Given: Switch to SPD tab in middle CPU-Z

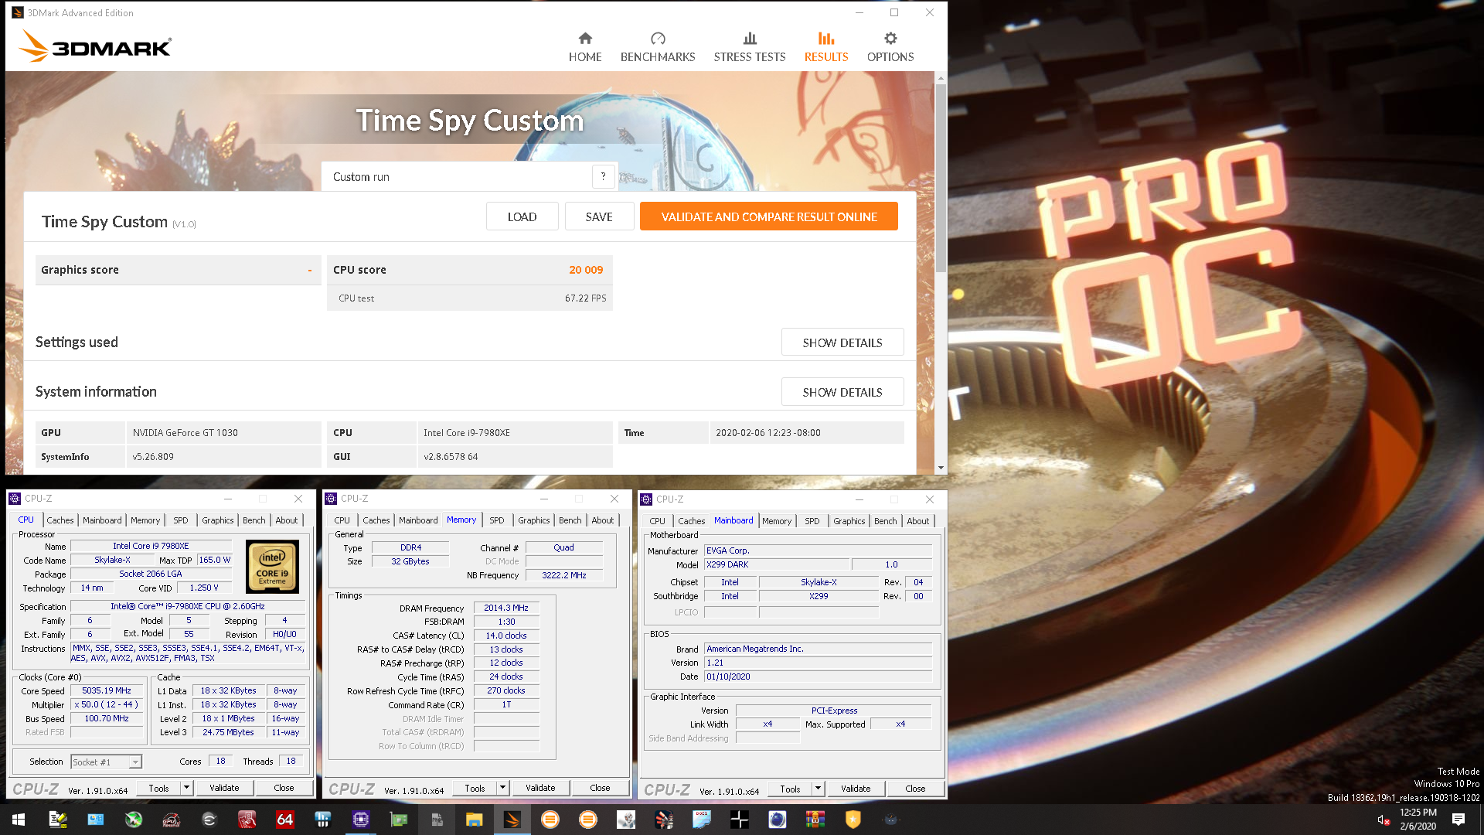Looking at the screenshot, I should (x=497, y=520).
